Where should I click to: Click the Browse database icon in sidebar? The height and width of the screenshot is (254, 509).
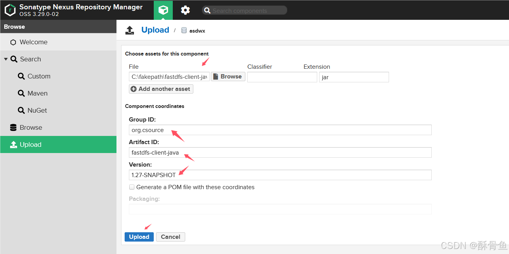13,127
